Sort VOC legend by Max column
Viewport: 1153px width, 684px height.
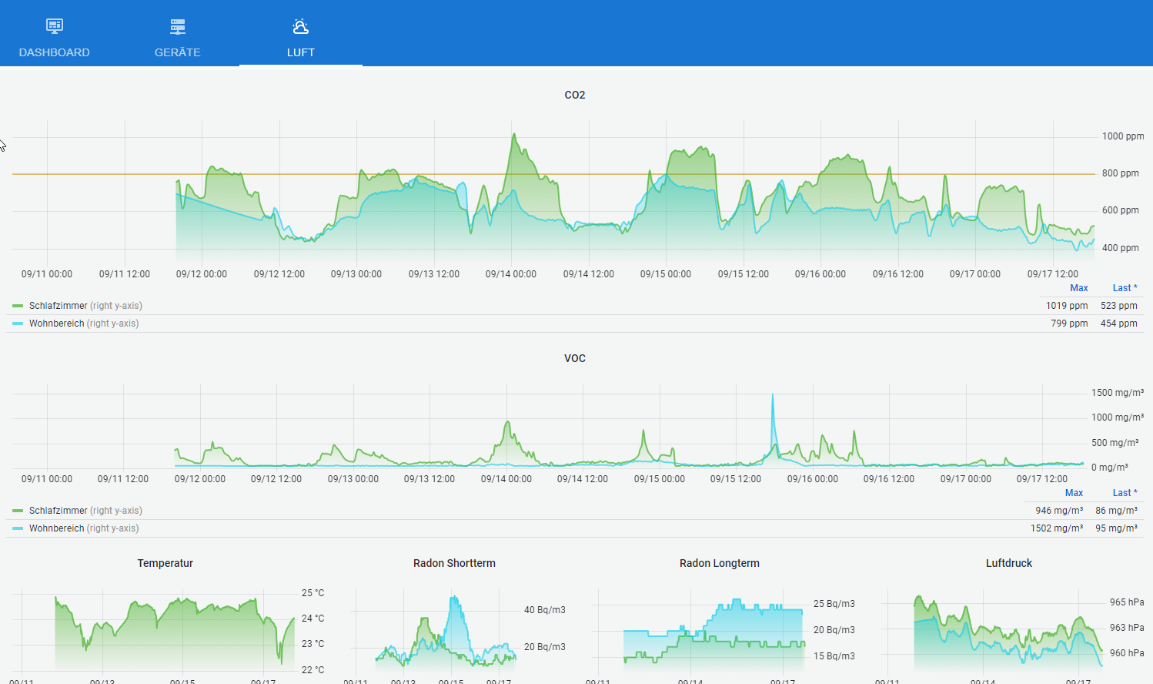point(1074,493)
